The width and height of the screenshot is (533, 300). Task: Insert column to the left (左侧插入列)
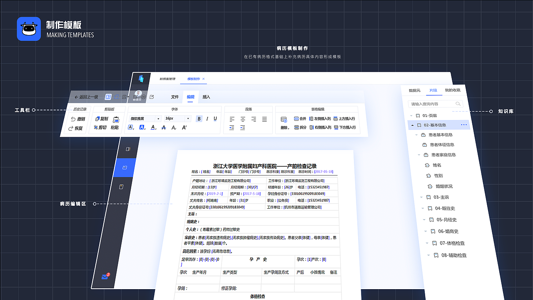tap(320, 119)
